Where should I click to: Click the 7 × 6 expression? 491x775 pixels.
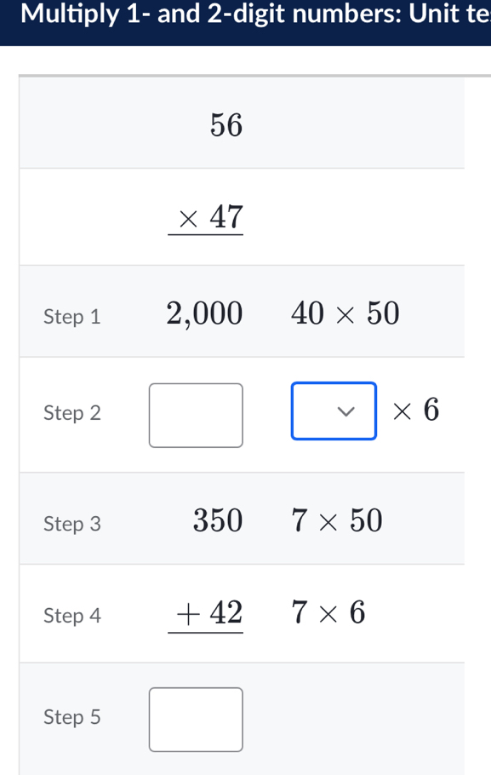(329, 612)
